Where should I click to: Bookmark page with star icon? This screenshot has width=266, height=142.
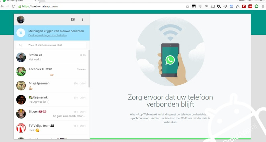pyautogui.click(x=187, y=6)
